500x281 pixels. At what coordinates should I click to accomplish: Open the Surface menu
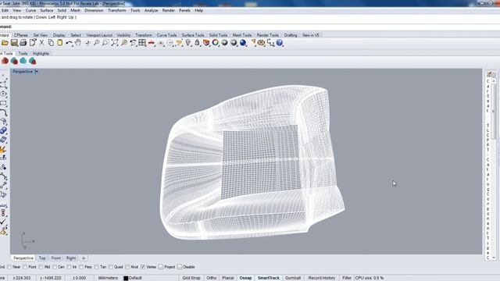tap(47, 10)
